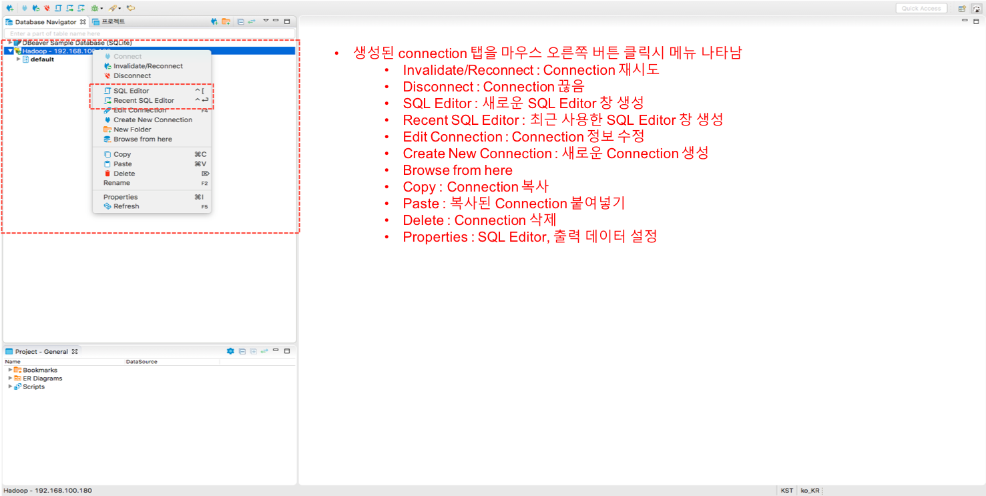Toggle link with editor in Project panel
Screen dimensions: 986x496
tap(264, 351)
